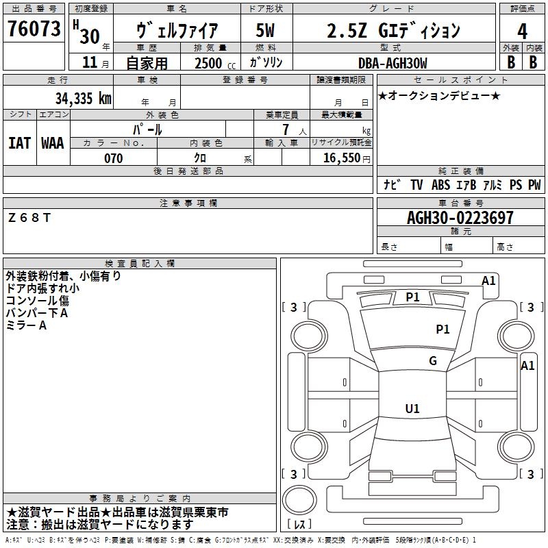Click the model code DBA-AGH30W

(393, 63)
